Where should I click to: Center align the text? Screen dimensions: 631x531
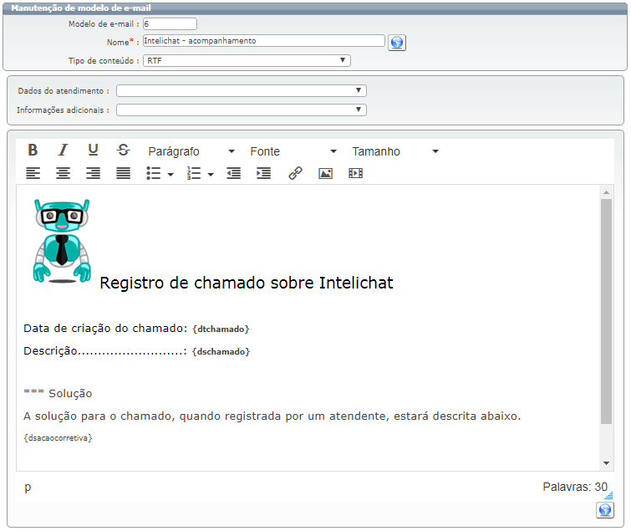(x=63, y=173)
